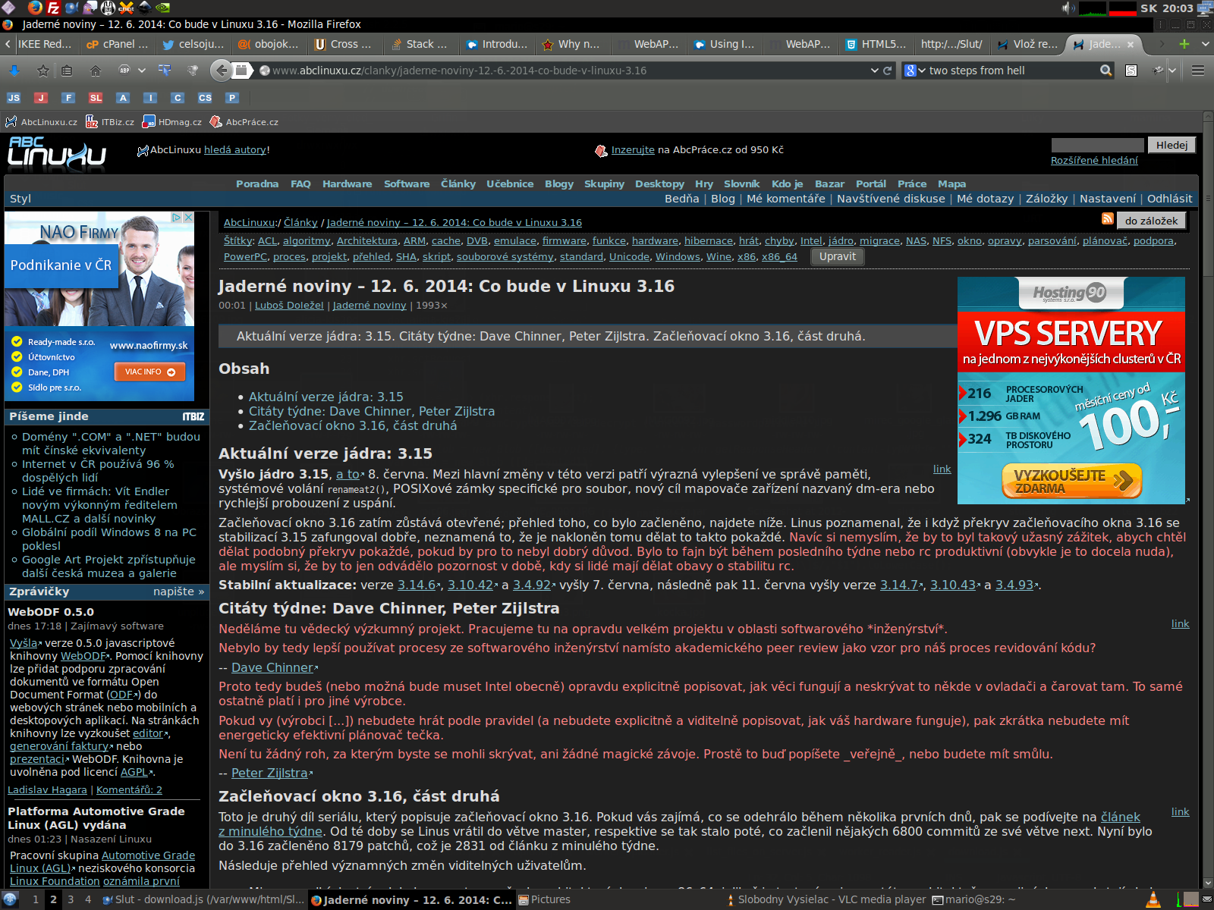Screen dimensions: 1214x910
Task: Click the P bookmark toolbar button
Action: pyautogui.click(x=232, y=98)
